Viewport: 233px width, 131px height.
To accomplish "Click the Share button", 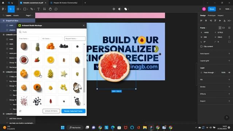I will tap(212, 9).
